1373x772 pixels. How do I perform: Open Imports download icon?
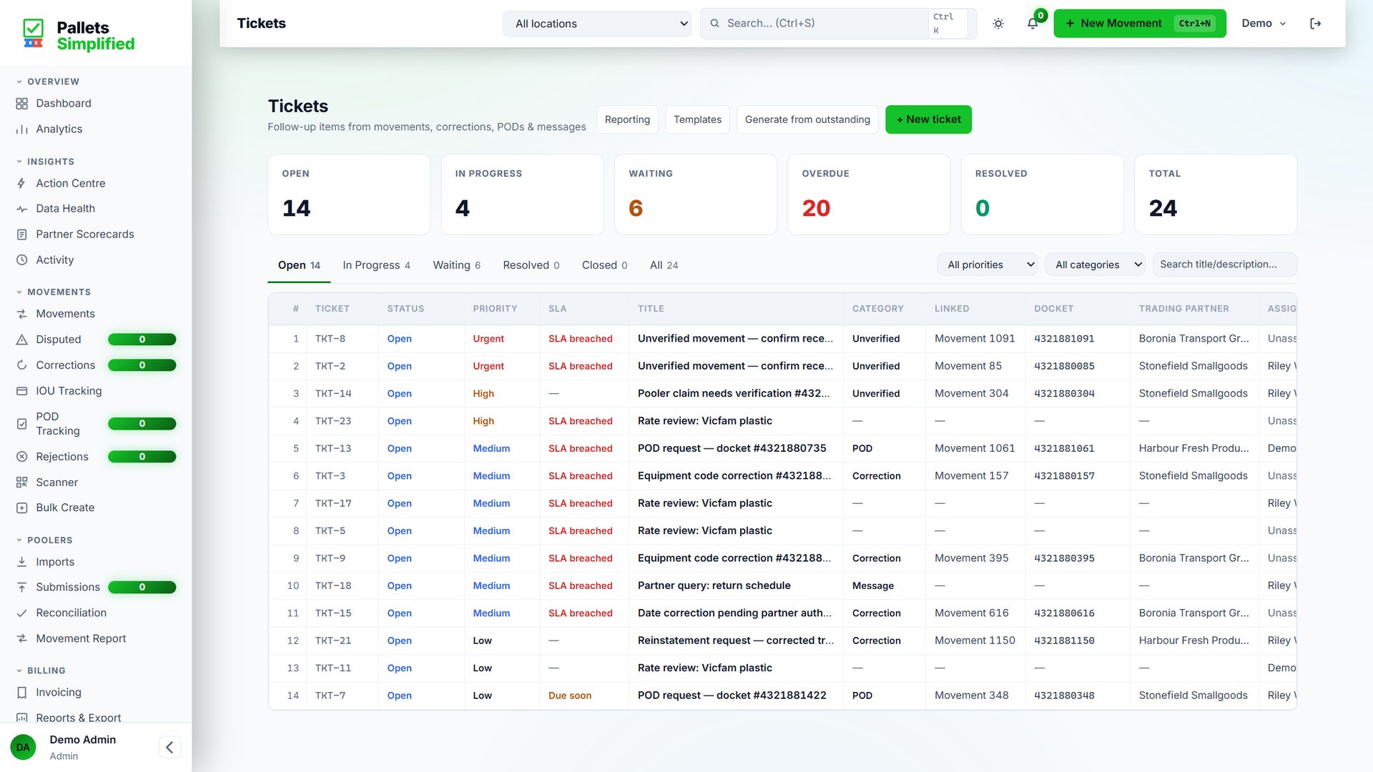click(21, 562)
